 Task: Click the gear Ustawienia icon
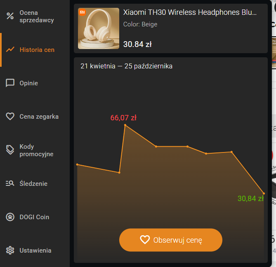tap(10, 250)
